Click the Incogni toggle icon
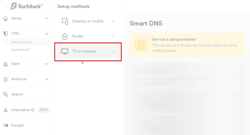The image size is (250, 135). point(5,125)
